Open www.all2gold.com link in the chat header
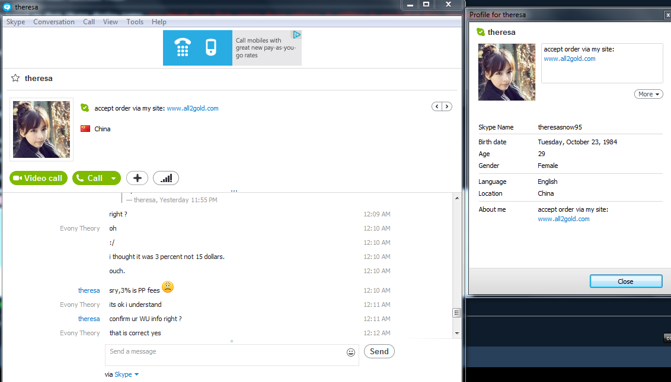Screen dimensions: 671x382 pos(193,108)
